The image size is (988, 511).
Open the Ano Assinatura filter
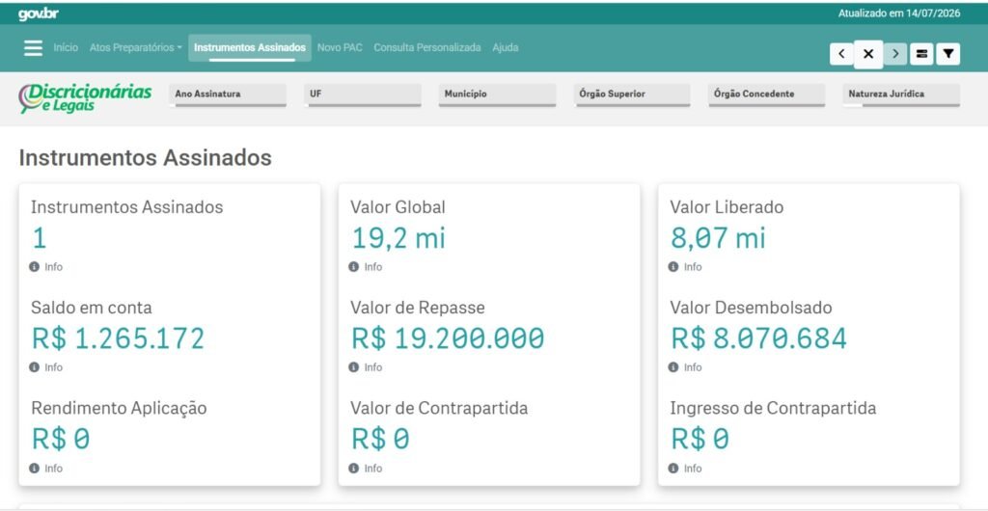[228, 94]
